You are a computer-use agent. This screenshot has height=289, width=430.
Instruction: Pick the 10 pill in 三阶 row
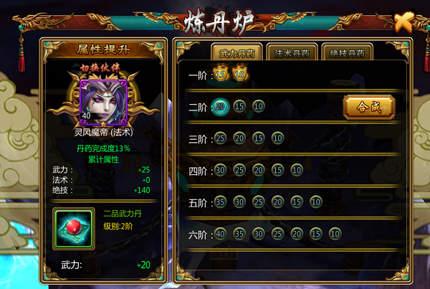pos(277,138)
